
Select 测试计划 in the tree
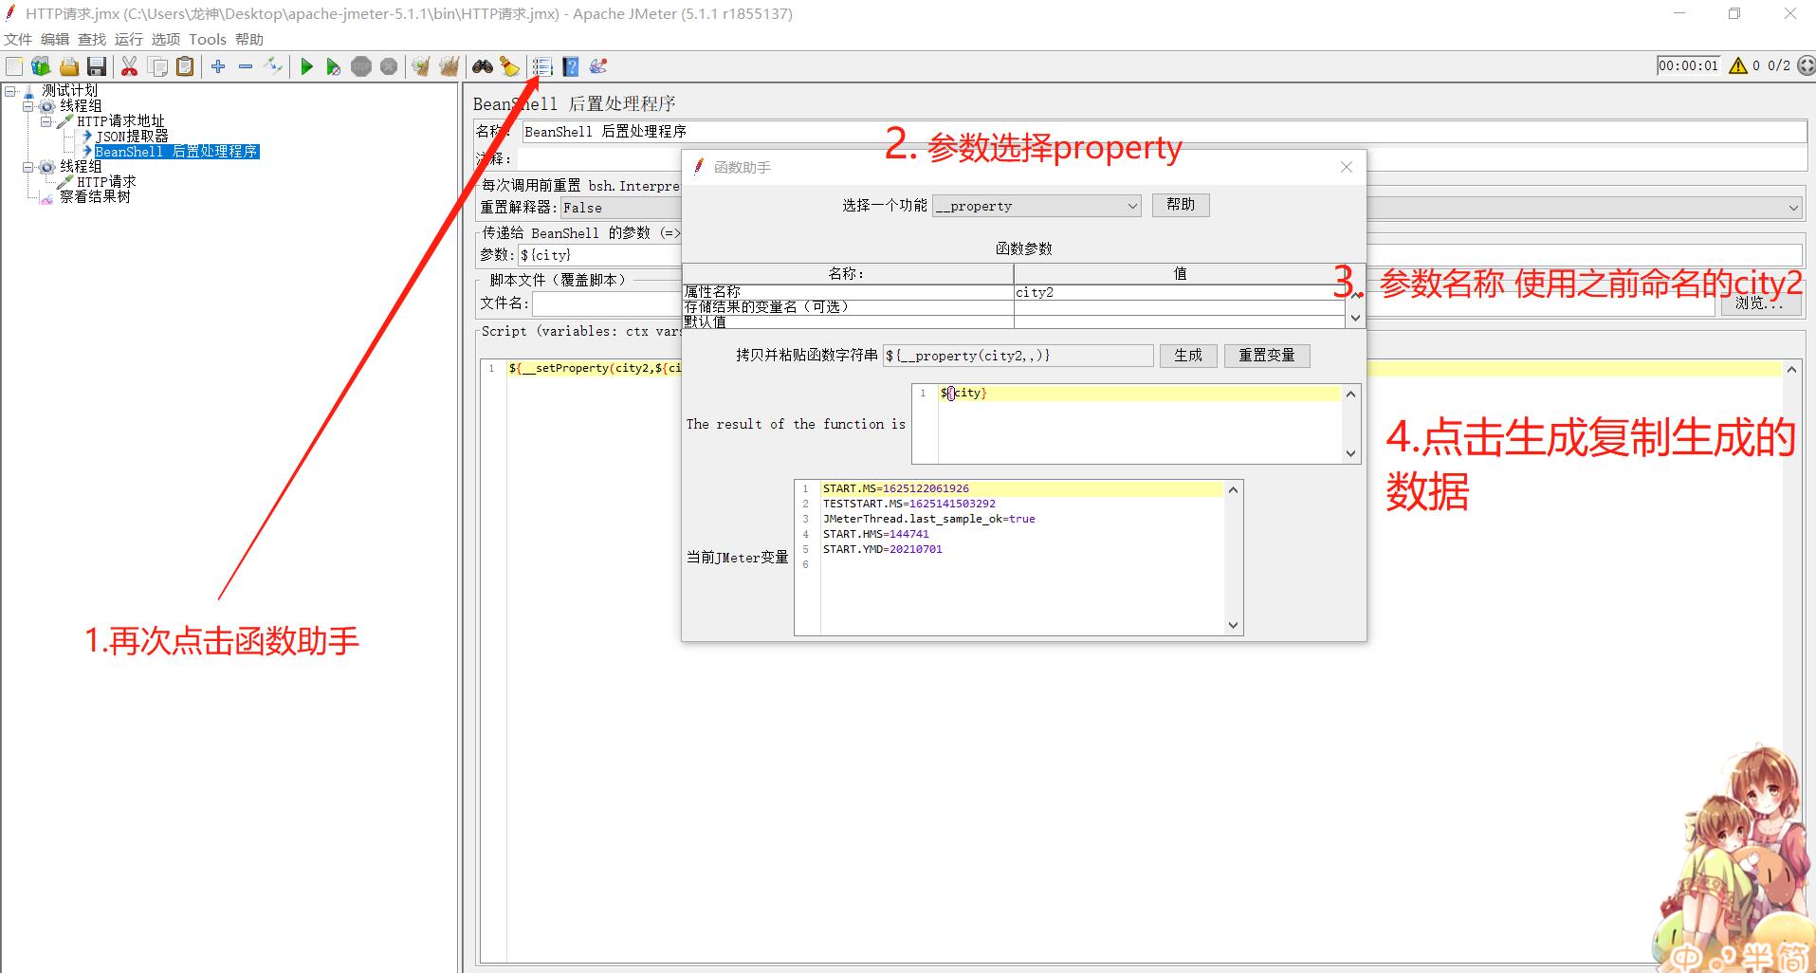pyautogui.click(x=69, y=91)
